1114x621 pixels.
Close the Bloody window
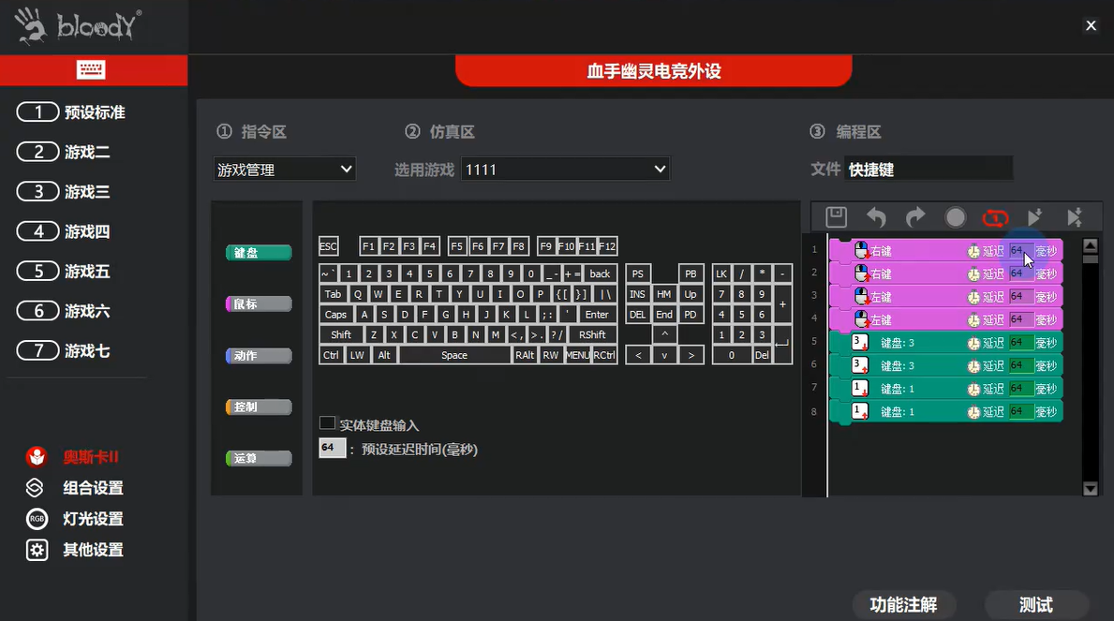1091,25
